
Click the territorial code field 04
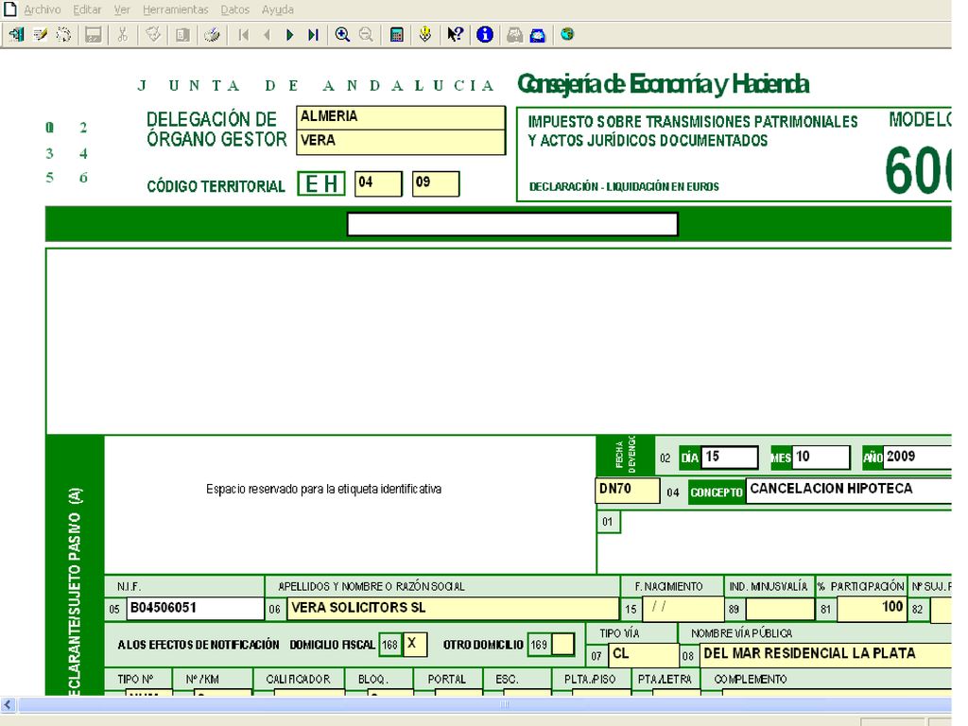[x=378, y=183]
